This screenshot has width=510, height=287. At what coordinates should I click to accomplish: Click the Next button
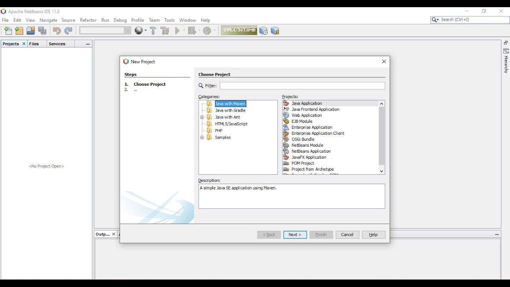pyautogui.click(x=295, y=234)
